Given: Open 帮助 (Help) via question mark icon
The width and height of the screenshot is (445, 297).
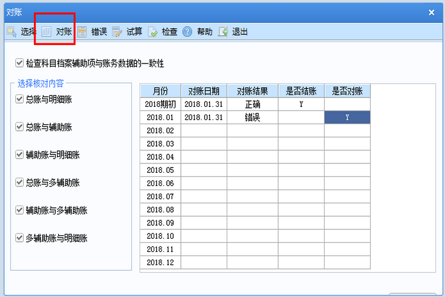Looking at the screenshot, I should (187, 31).
